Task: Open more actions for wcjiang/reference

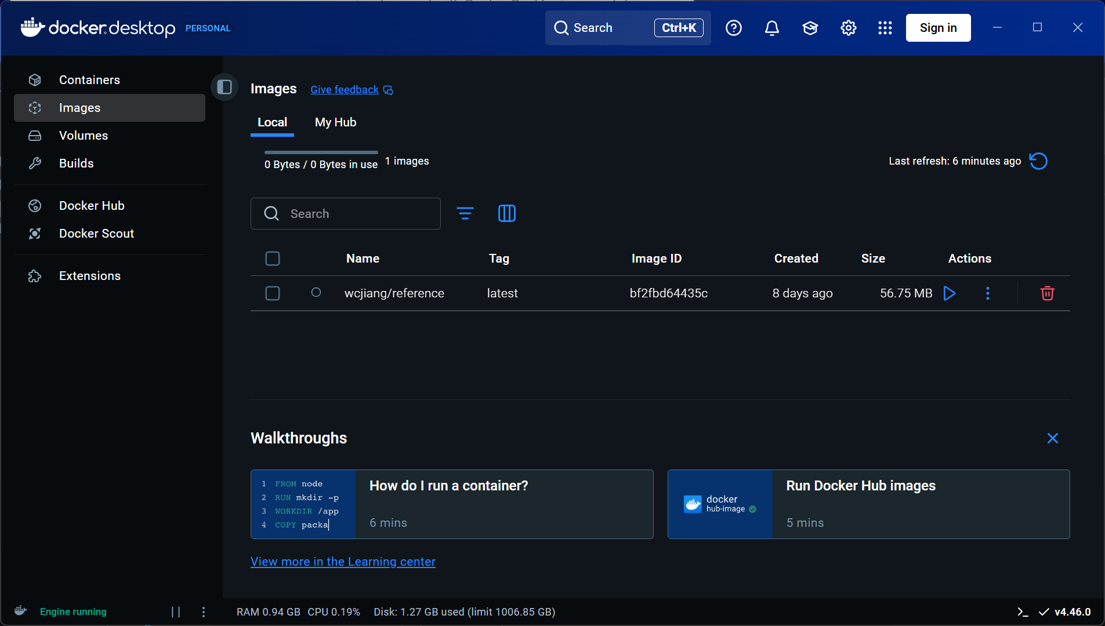Action: coord(988,293)
